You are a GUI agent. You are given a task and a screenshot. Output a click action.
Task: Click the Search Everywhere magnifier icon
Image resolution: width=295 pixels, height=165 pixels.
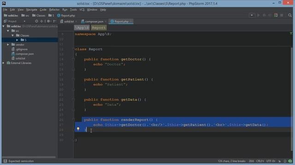point(290,15)
